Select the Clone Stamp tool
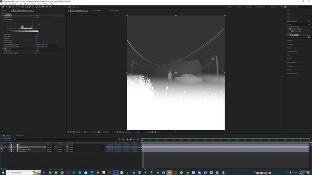Viewport: 312px width, 175px height. (40, 7)
